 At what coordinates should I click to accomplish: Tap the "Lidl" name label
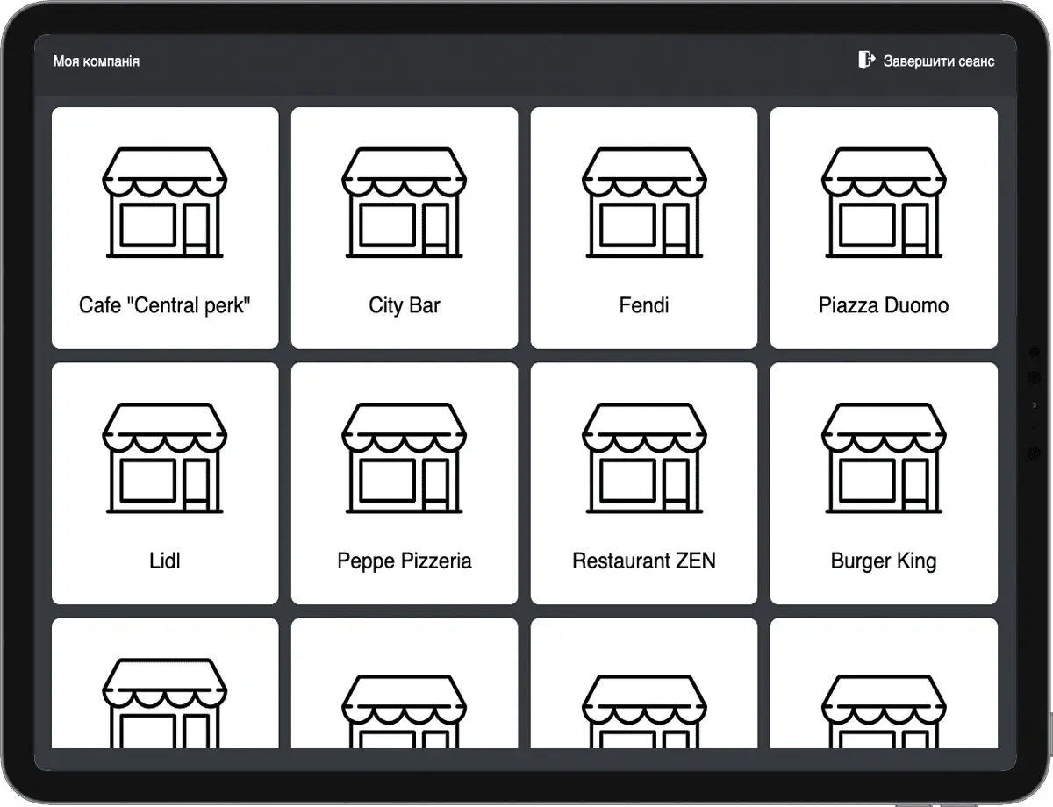click(165, 561)
